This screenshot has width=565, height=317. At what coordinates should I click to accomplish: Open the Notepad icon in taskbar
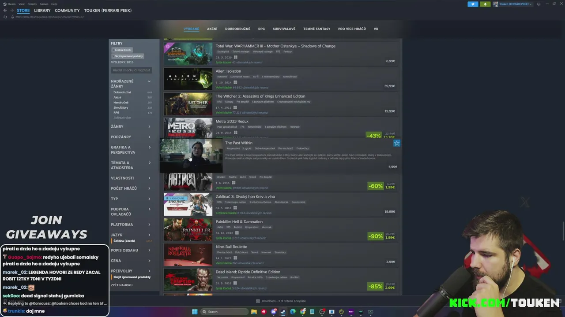coord(312,312)
